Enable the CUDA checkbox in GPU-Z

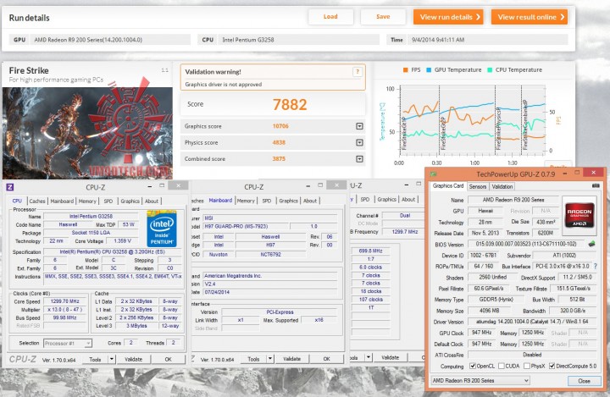tap(502, 366)
